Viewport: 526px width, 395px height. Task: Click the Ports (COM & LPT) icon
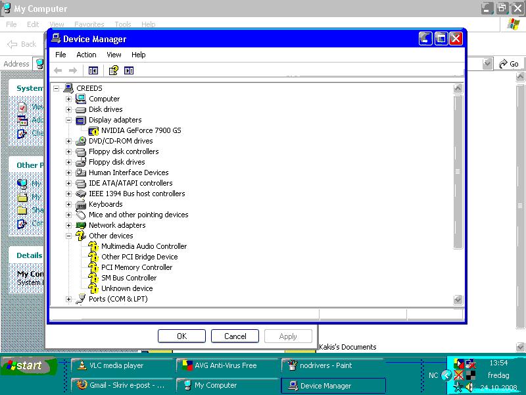[x=81, y=299]
